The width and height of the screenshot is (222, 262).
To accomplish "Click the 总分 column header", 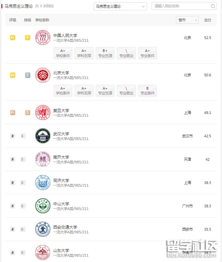I will (x=208, y=20).
